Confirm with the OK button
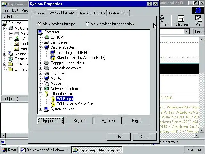Image resolution: width=205 pixels, height=154 pixels. pyautogui.click(x=119, y=137)
